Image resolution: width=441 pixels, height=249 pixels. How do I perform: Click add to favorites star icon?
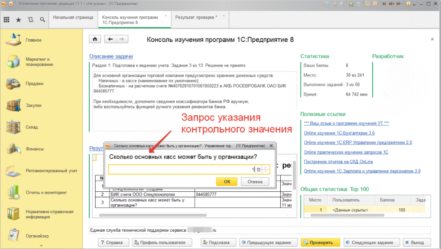tap(351, 4)
